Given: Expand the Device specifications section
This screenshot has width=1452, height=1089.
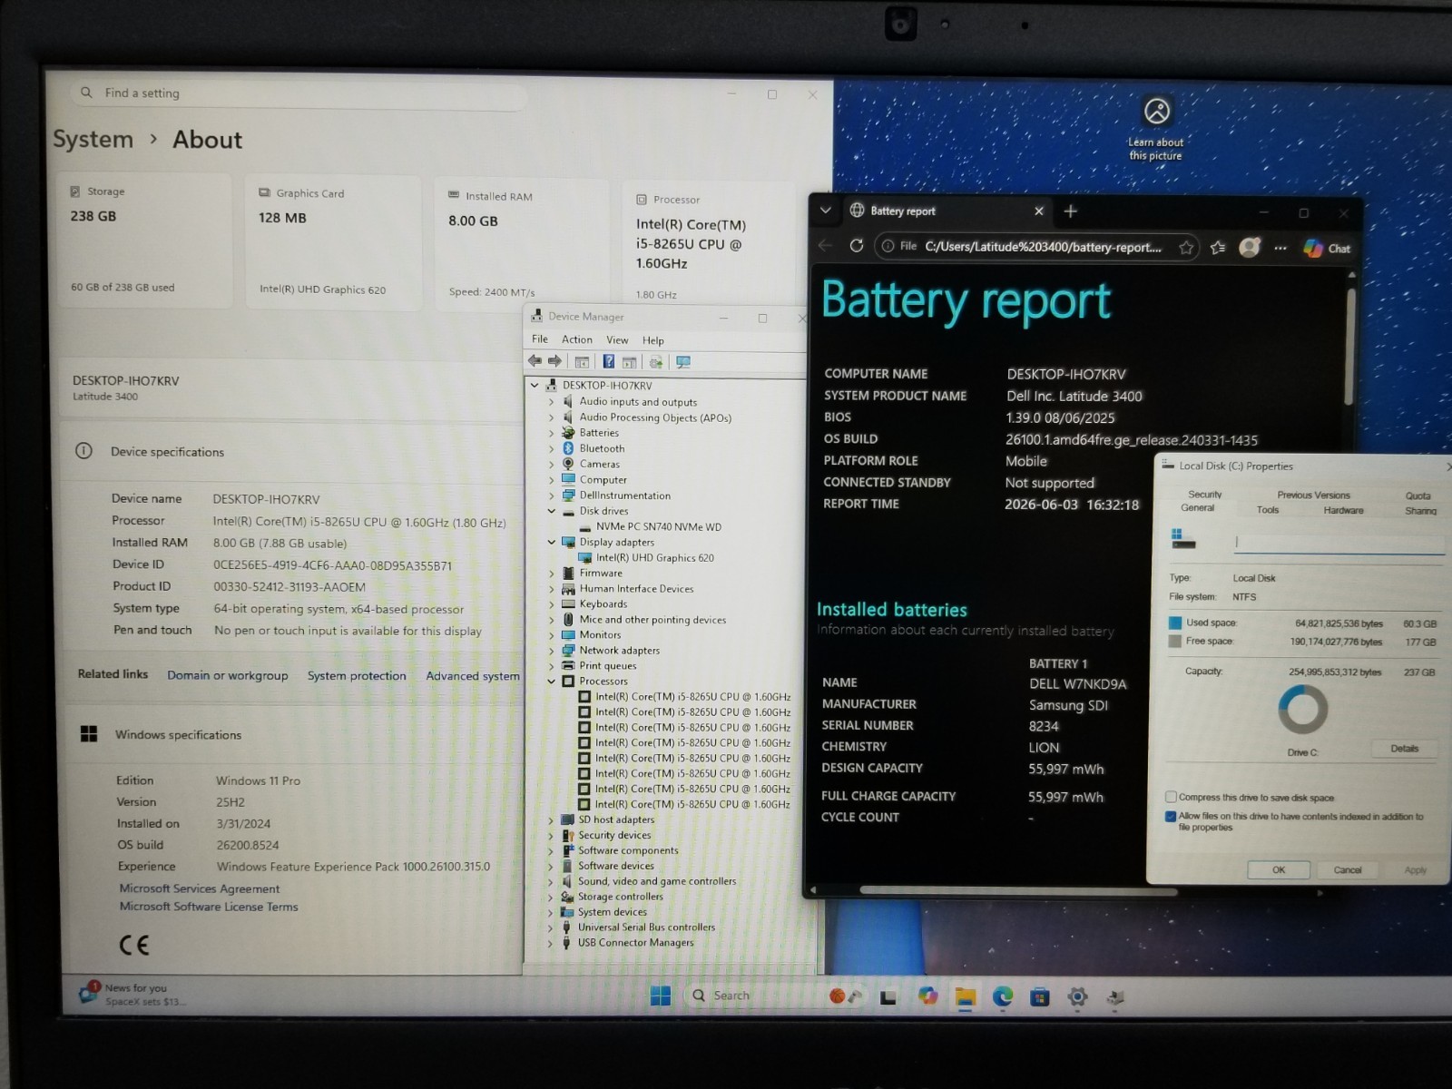Looking at the screenshot, I should pyautogui.click(x=290, y=451).
